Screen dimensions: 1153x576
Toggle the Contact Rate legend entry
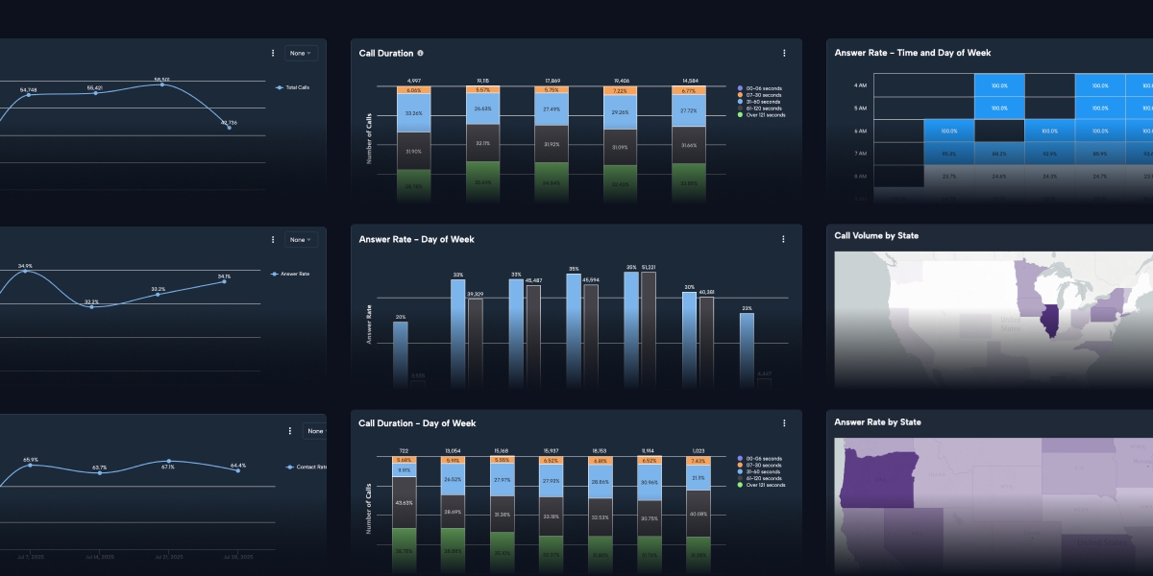pyautogui.click(x=307, y=468)
